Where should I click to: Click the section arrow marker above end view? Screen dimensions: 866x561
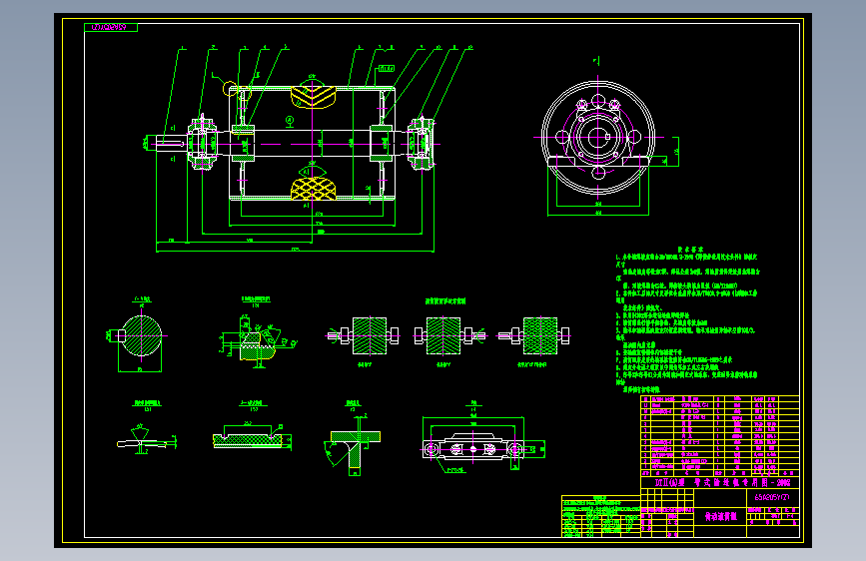(x=596, y=61)
